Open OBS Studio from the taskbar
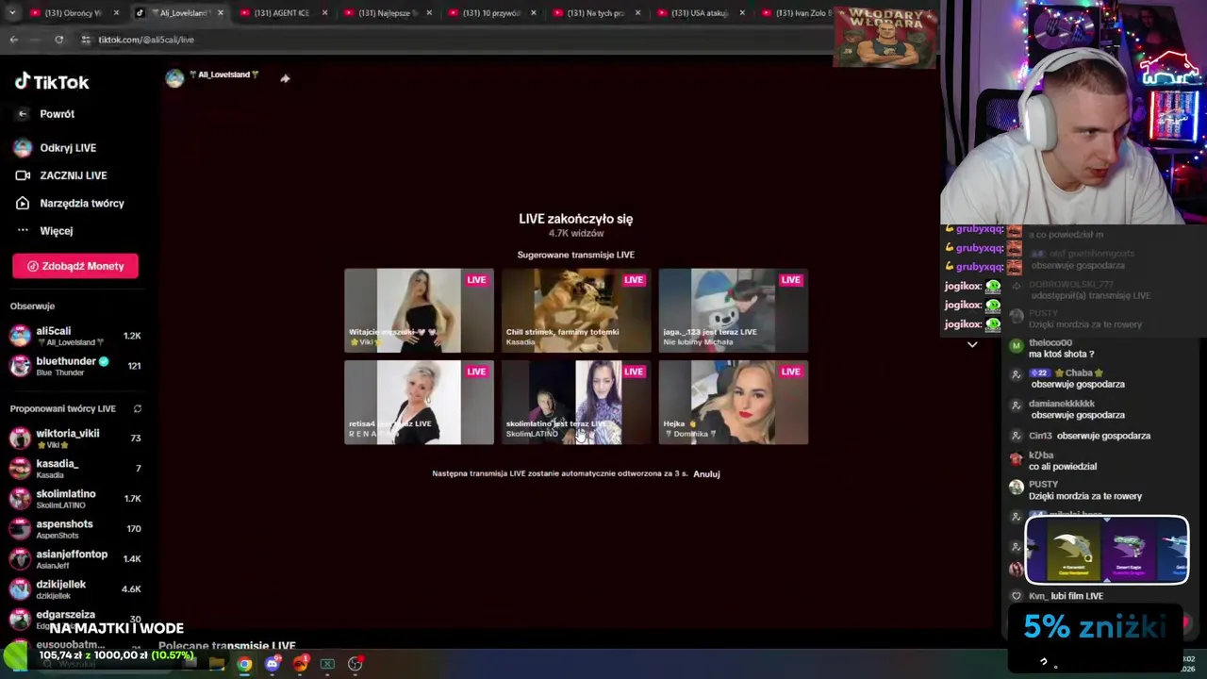 (355, 664)
